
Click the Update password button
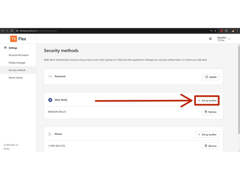pyautogui.click(x=211, y=77)
